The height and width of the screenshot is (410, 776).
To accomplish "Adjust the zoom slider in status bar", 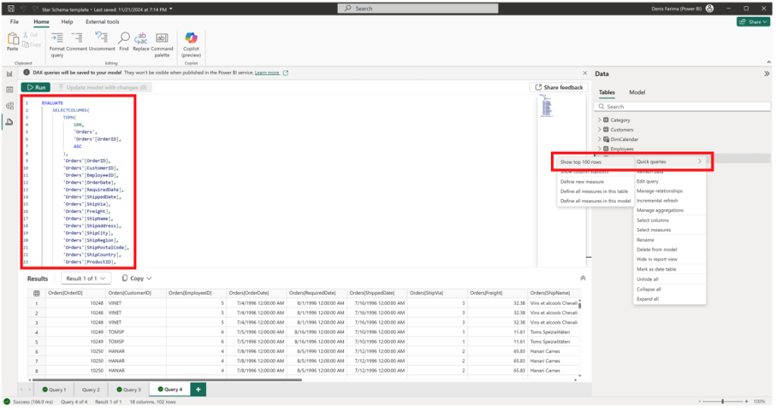I will click(722, 402).
